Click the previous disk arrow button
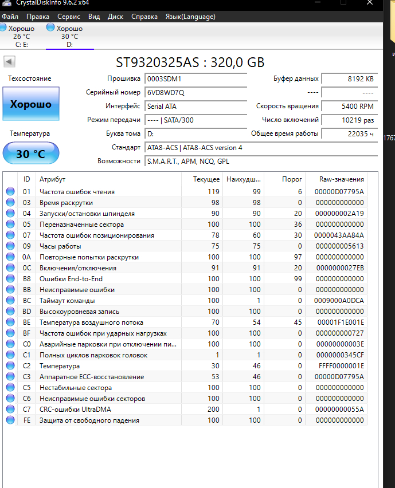 [x=9, y=62]
